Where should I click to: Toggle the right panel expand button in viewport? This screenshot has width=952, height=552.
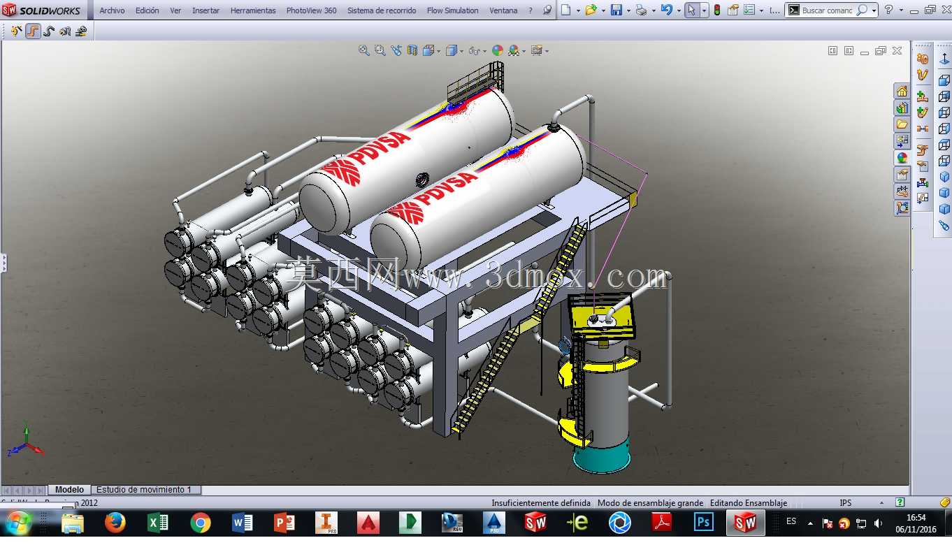(849, 50)
